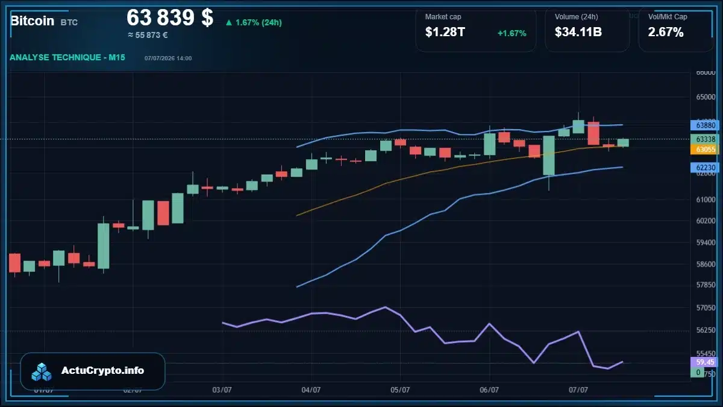Select the current price label 63338
This screenshot has height=407, width=723.
pos(705,139)
